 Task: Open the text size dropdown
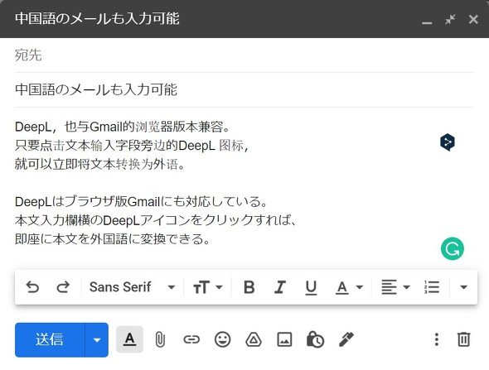click(208, 287)
